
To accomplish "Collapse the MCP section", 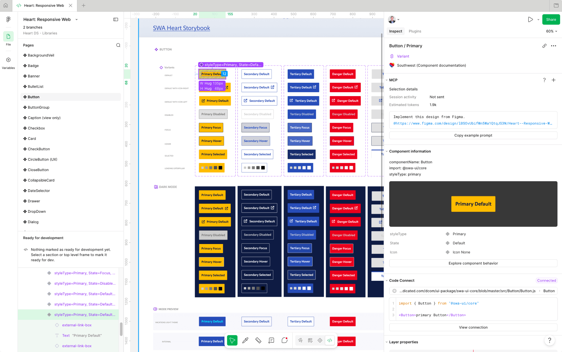I will pos(387,80).
